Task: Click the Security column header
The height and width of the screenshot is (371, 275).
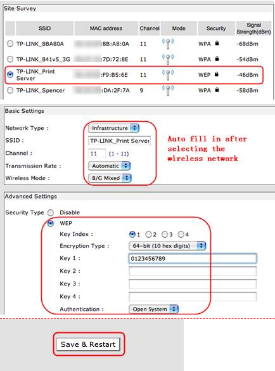Action: 216,29
